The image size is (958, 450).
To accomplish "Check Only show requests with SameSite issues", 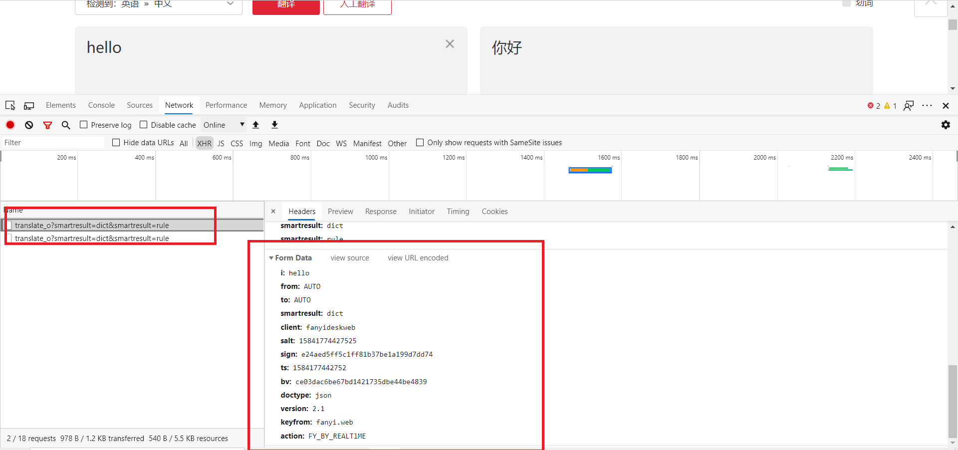I will pyautogui.click(x=420, y=143).
